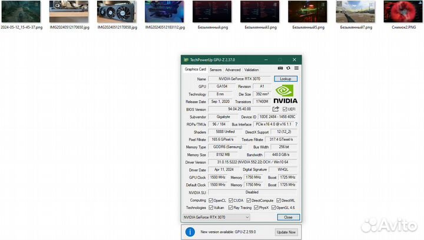Click the Device ID field 10DE 2484
The height and width of the screenshot is (240, 424).
coord(277,117)
